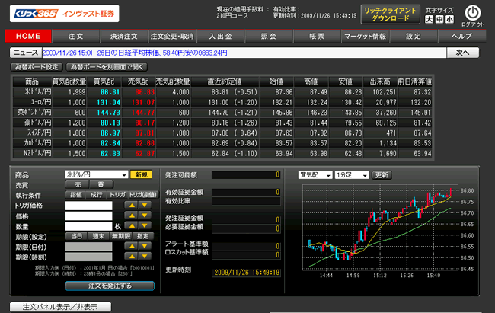Set expiry to 週末
Viewport: 495px width, 313px height.
coord(98,236)
